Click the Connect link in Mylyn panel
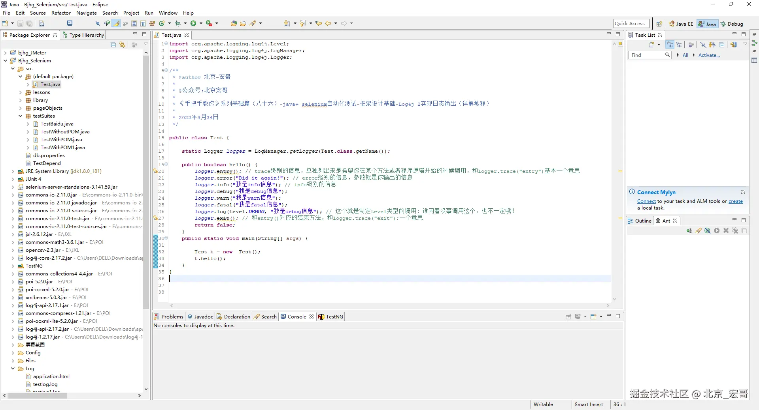The image size is (759, 410). click(x=646, y=202)
